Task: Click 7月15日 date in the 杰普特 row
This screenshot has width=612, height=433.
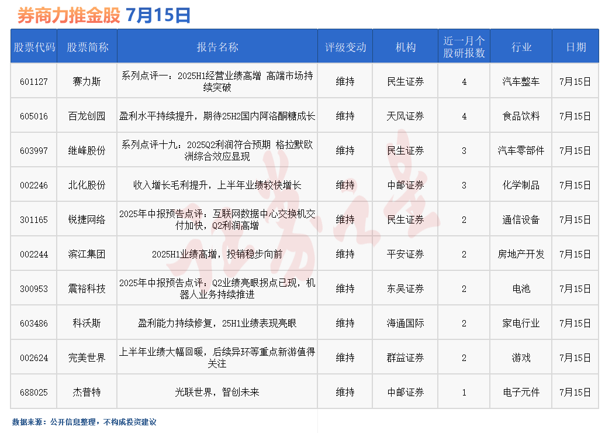Action: pyautogui.click(x=575, y=391)
